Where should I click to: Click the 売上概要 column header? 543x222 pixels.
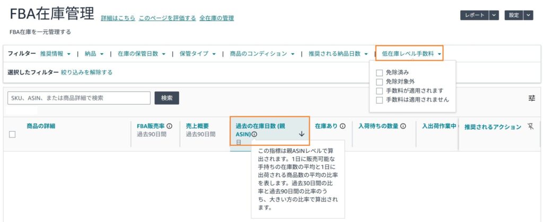pyautogui.click(x=197, y=126)
